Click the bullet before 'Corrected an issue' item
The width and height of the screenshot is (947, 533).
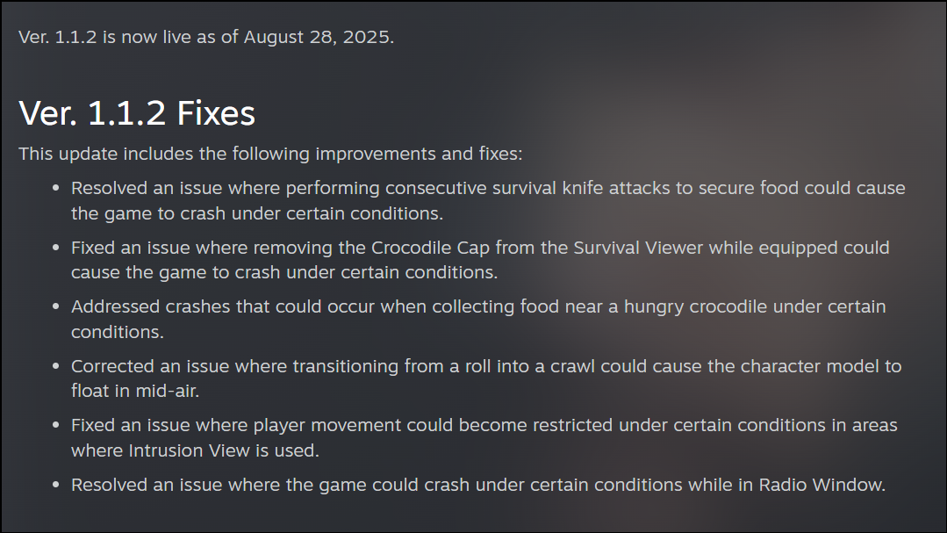[55, 366]
